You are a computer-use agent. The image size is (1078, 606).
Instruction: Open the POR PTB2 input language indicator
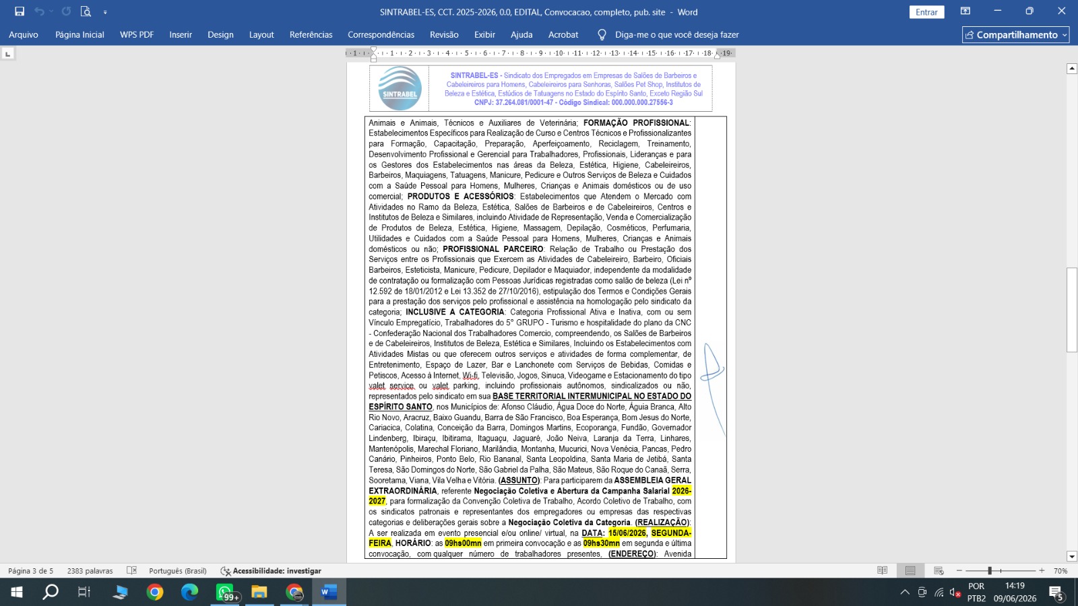pyautogui.click(x=976, y=593)
